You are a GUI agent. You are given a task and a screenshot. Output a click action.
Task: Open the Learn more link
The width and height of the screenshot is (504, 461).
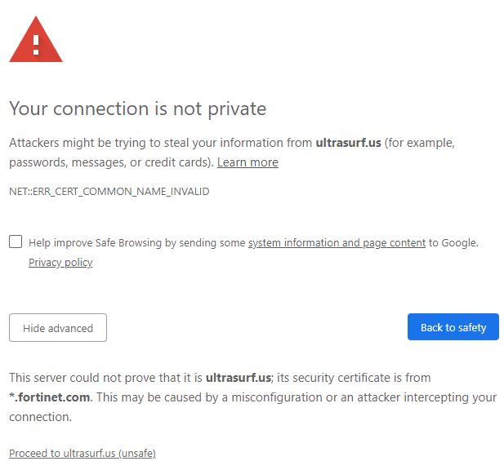coord(248,162)
